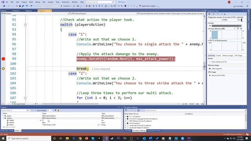Image resolution: width=251 pixels, height=141 pixels.
Task: Click the breakpoint dot on line 99
Action: pos(4,59)
